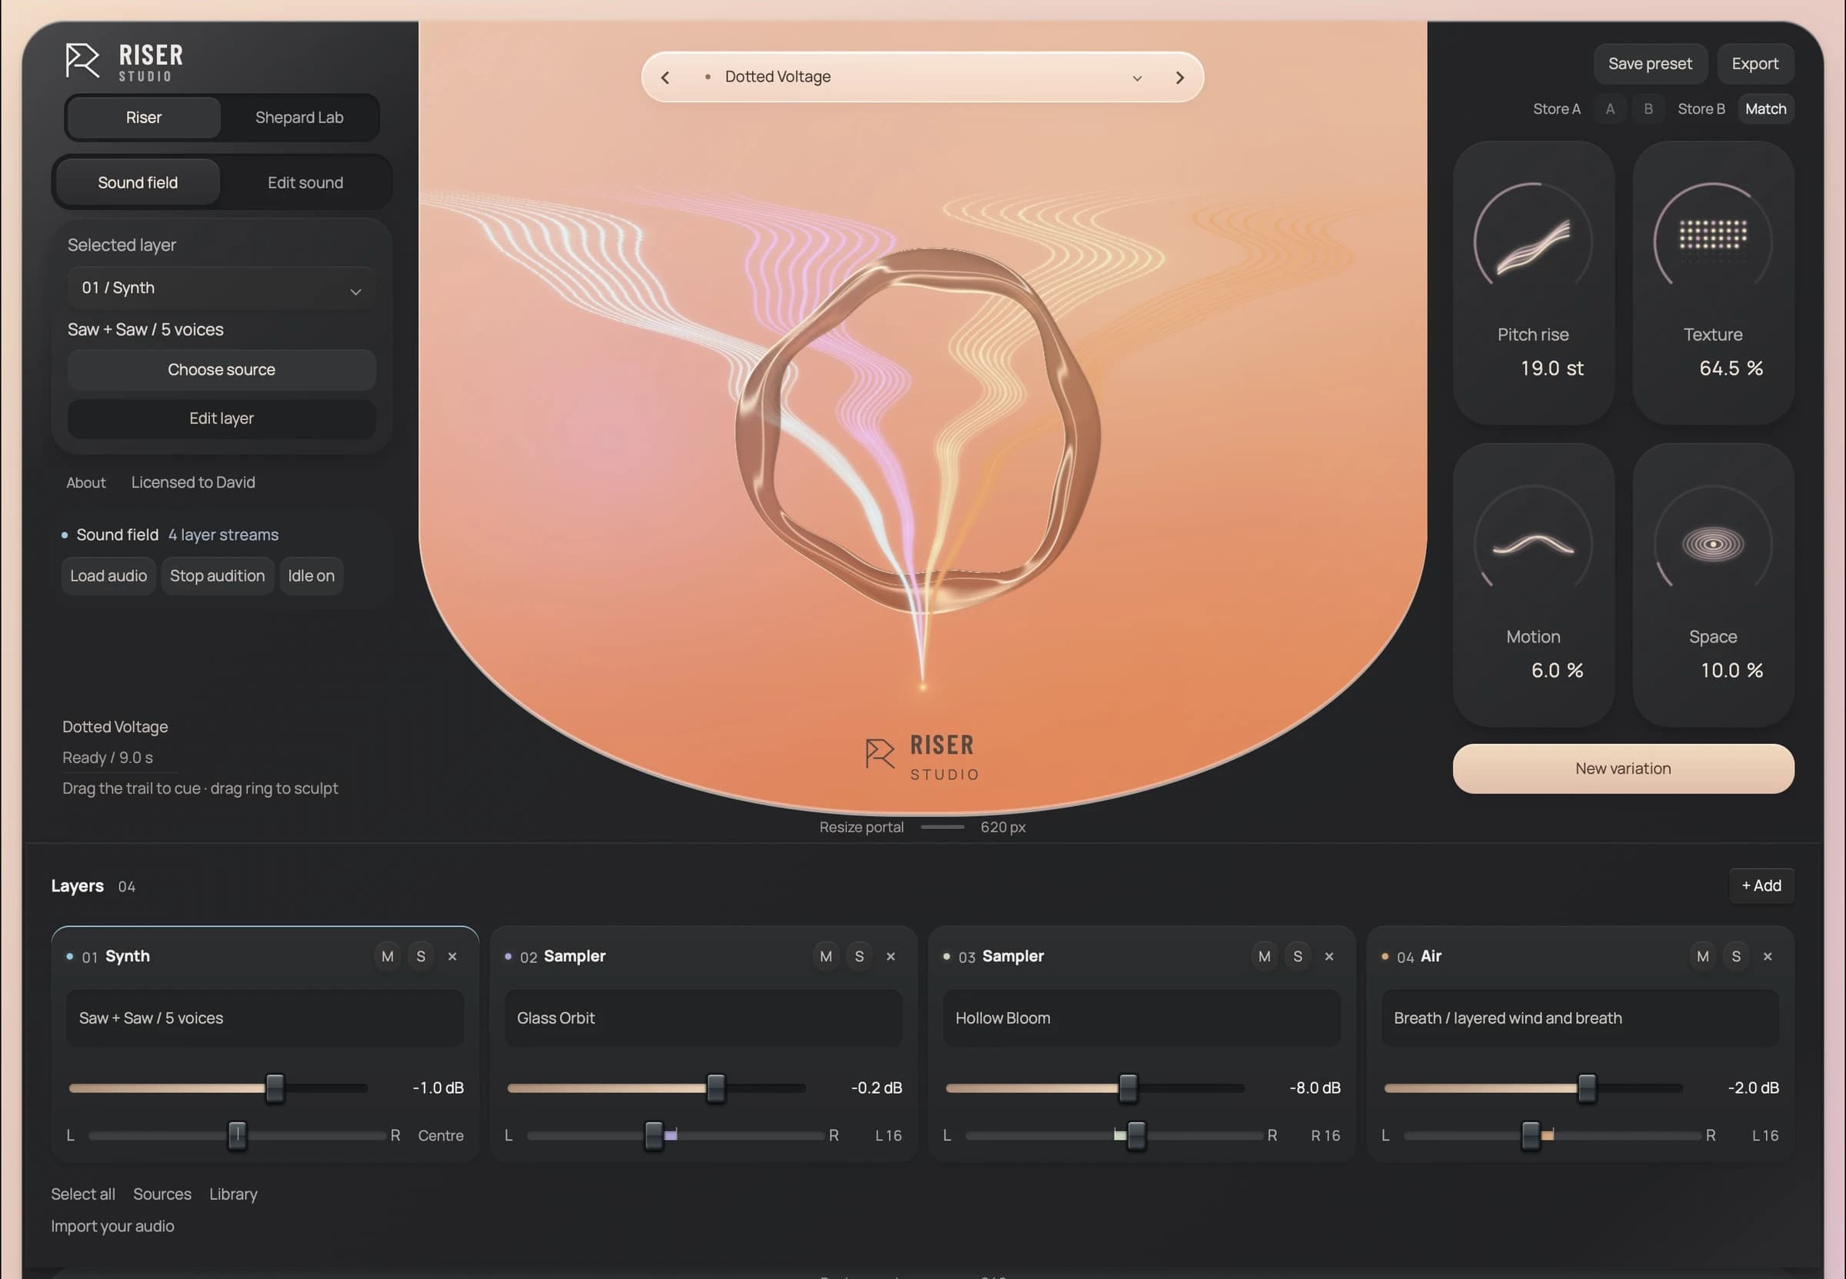Viewport: 1846px width, 1279px height.
Task: Solo the 04 Air layer
Action: 1736,956
